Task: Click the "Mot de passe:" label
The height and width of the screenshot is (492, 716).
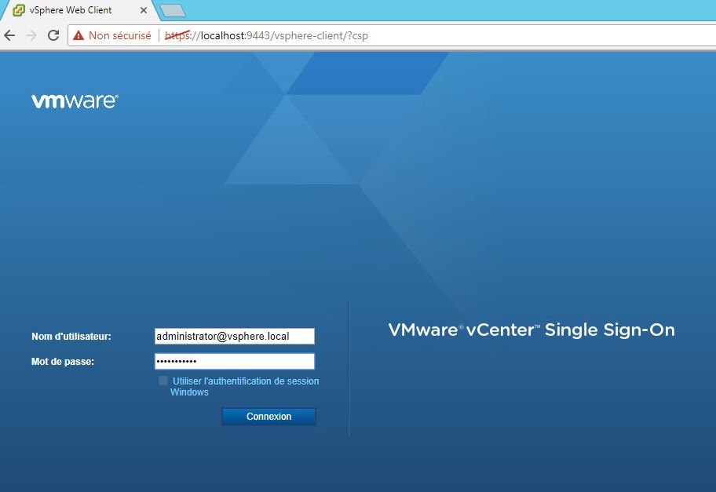Action: point(63,362)
